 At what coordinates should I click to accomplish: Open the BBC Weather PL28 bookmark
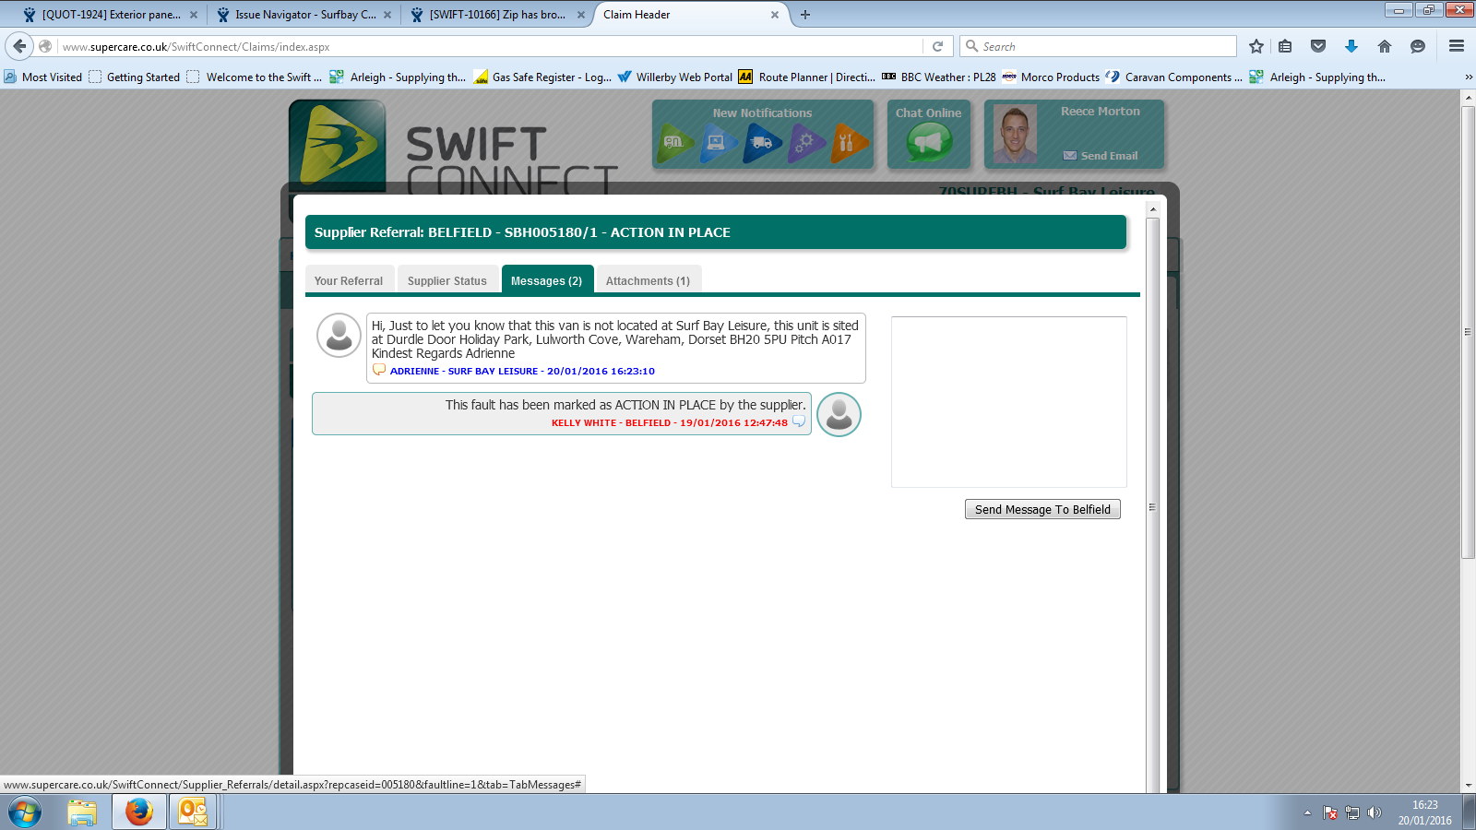pos(939,77)
